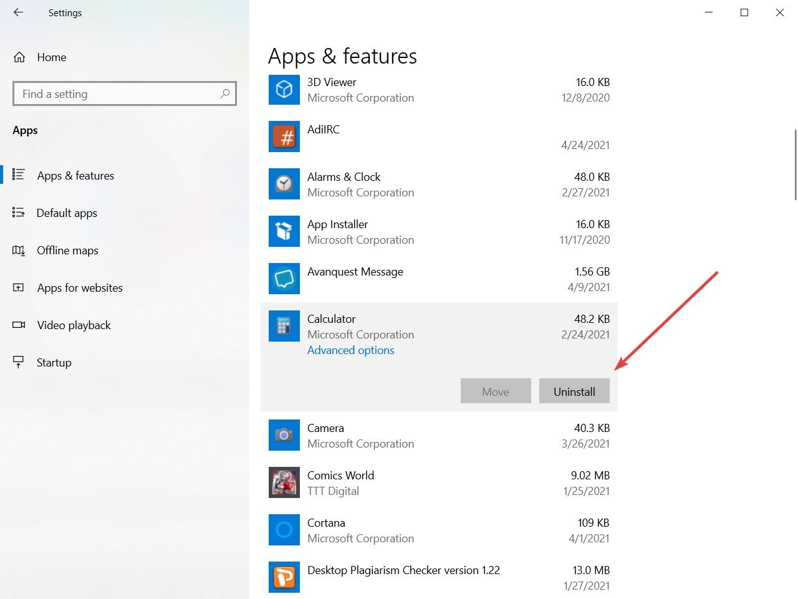Click the Apps for websites icon

(19, 287)
